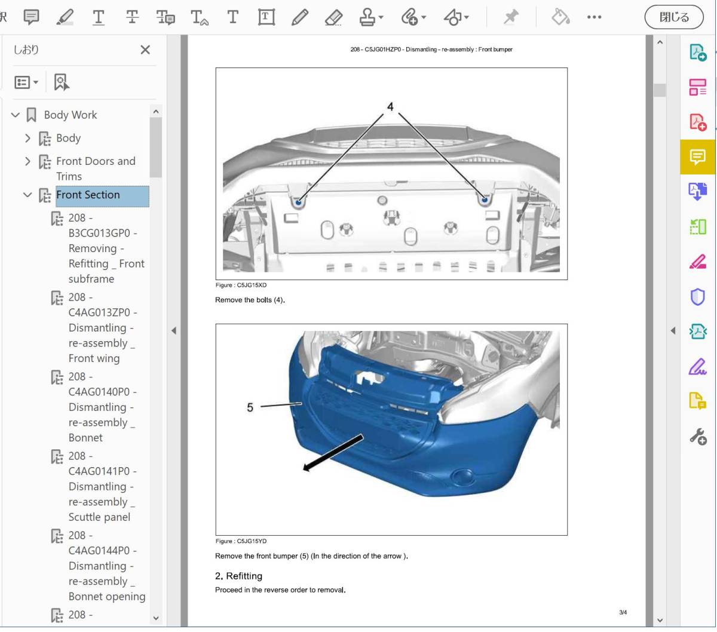Collapse the left navigation pane arrow
The width and height of the screenshot is (717, 632).
pos(173,330)
